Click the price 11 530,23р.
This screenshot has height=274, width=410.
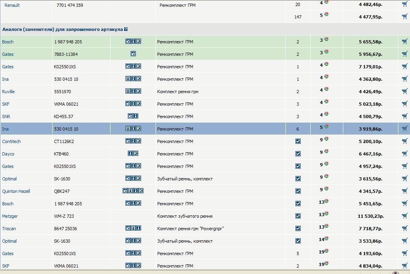pyautogui.click(x=371, y=216)
